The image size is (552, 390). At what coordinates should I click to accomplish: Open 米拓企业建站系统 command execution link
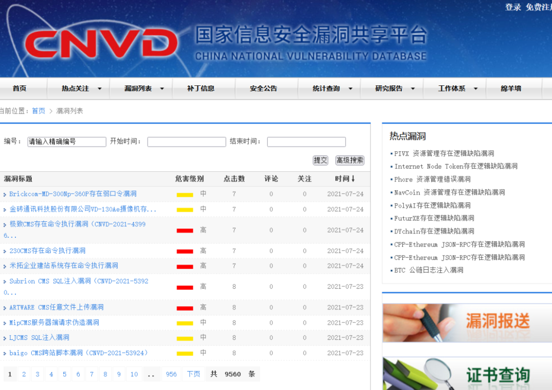click(x=63, y=265)
